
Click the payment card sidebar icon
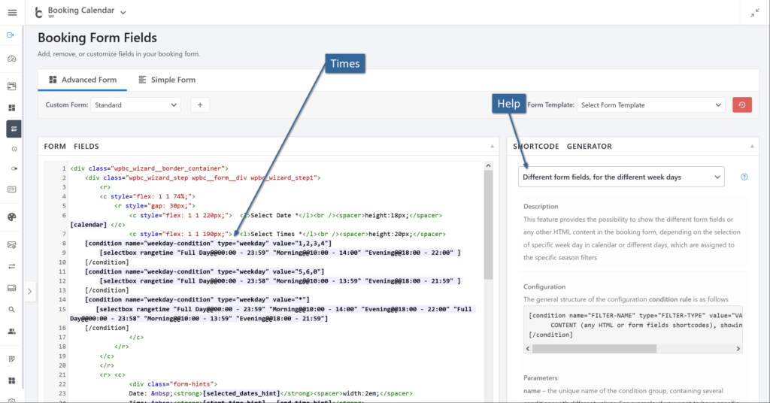pos(12,288)
